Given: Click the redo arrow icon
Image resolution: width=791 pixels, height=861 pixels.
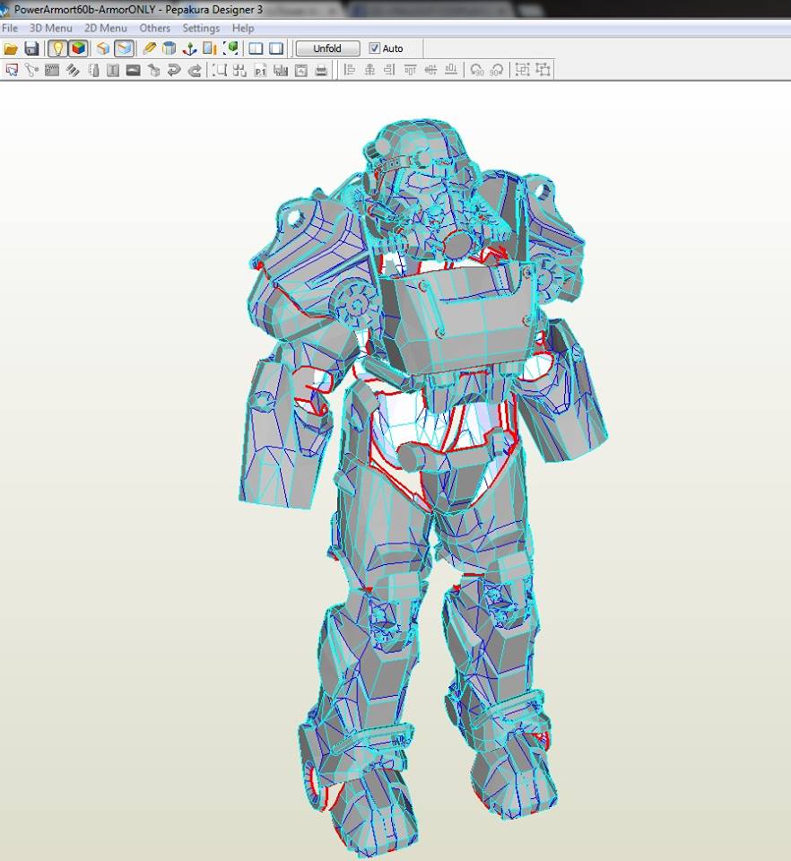Looking at the screenshot, I should 195,70.
